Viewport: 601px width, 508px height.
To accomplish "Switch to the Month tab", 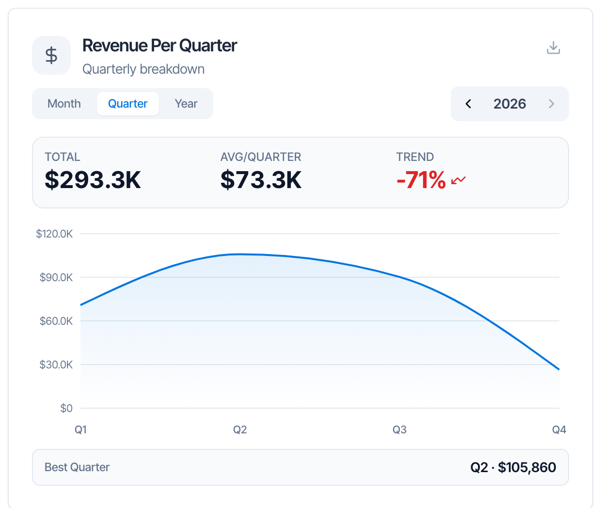I will pyautogui.click(x=64, y=104).
